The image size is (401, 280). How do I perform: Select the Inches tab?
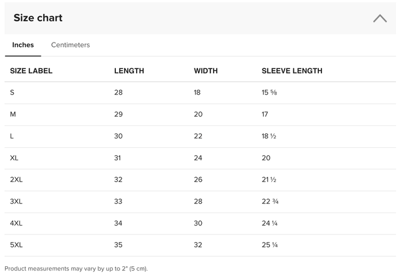(23, 45)
